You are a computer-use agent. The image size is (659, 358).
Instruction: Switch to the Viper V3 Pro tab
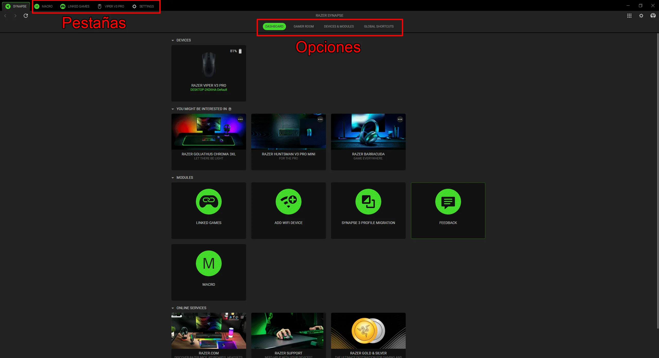[111, 6]
